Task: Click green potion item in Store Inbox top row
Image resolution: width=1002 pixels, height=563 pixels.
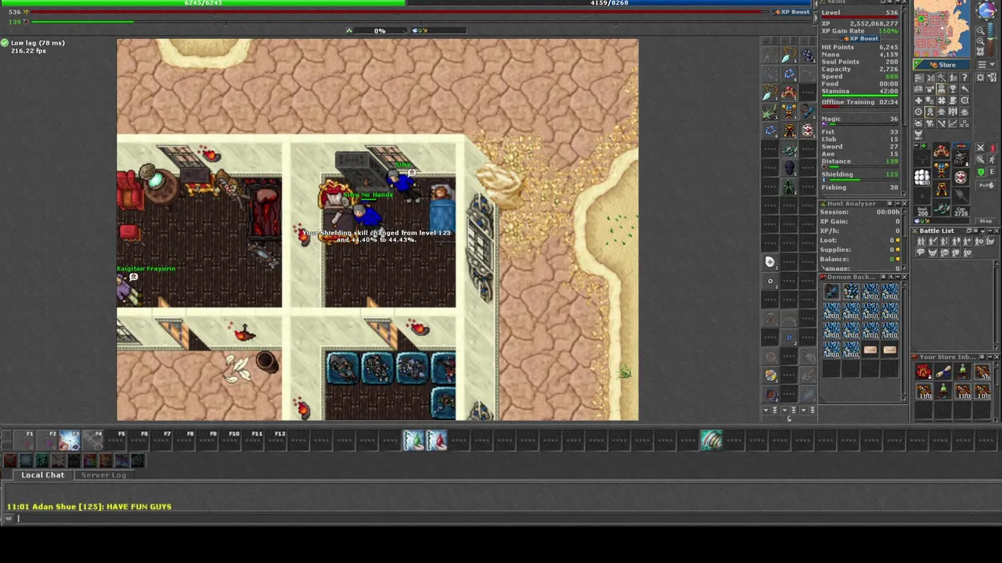Action: tap(963, 371)
